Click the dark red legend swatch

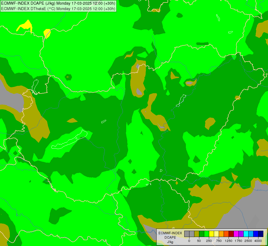[x=231, y=234]
